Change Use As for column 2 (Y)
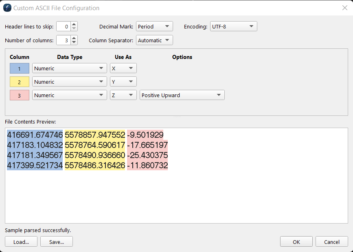 coord(123,82)
